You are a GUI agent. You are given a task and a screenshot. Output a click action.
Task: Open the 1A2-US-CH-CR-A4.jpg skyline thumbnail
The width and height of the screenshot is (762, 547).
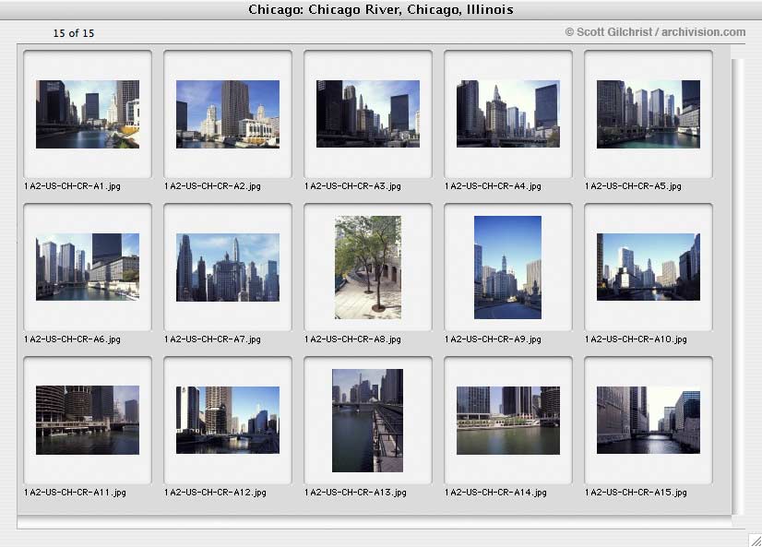tap(507, 113)
